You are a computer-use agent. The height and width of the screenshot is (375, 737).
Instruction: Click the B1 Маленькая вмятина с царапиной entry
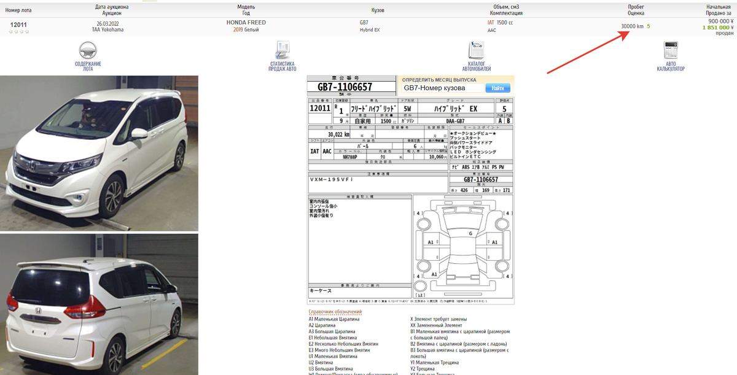click(x=460, y=334)
